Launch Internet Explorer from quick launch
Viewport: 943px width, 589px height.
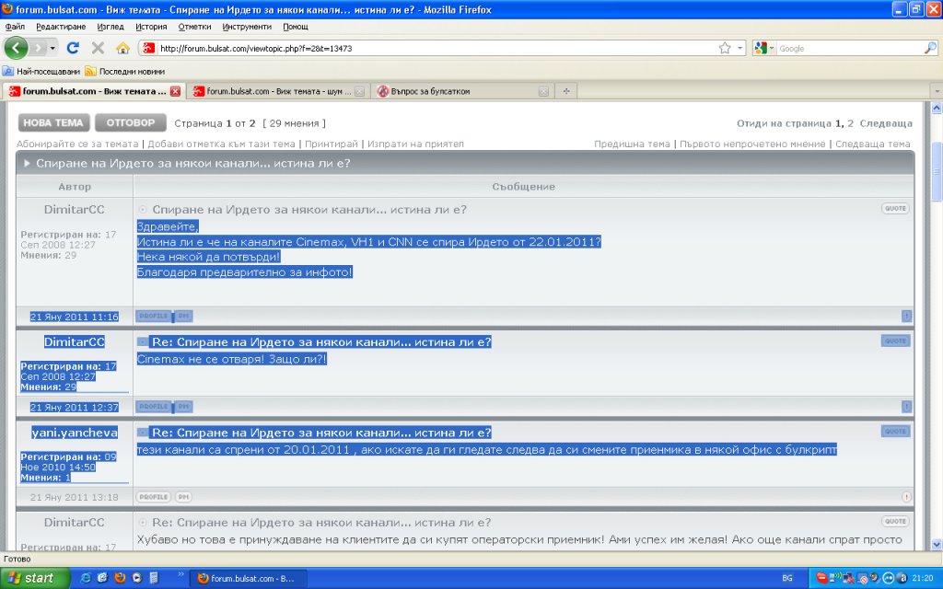[86, 578]
